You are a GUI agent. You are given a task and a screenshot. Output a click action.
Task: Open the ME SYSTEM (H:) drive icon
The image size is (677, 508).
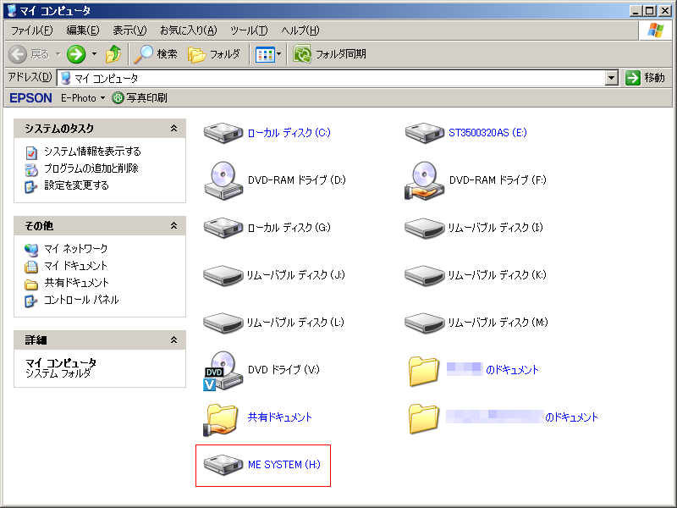point(223,465)
